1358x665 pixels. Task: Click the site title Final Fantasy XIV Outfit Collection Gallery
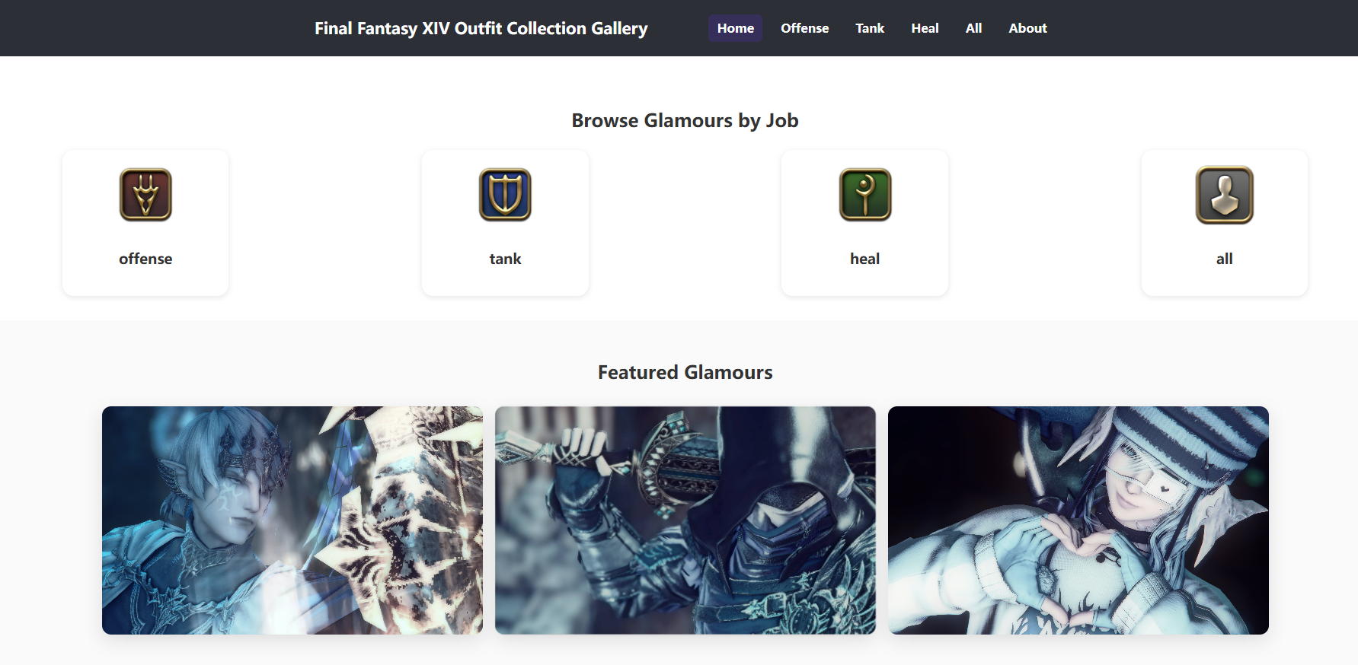click(x=481, y=28)
